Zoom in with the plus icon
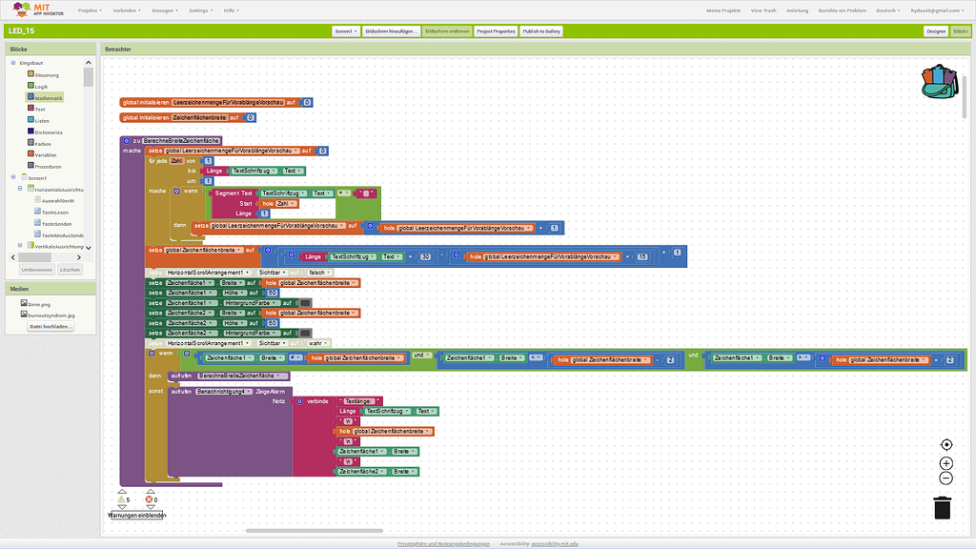 tap(945, 462)
